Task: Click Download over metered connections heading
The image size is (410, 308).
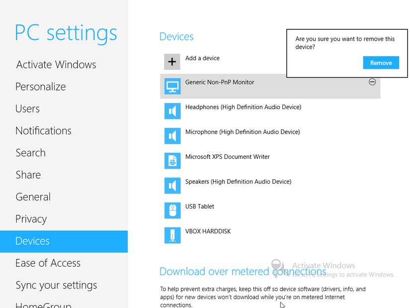Action: tap(243, 272)
